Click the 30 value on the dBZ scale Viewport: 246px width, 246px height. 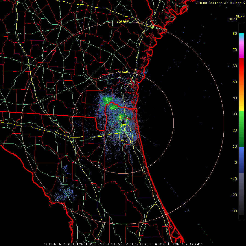[x=235, y=114]
